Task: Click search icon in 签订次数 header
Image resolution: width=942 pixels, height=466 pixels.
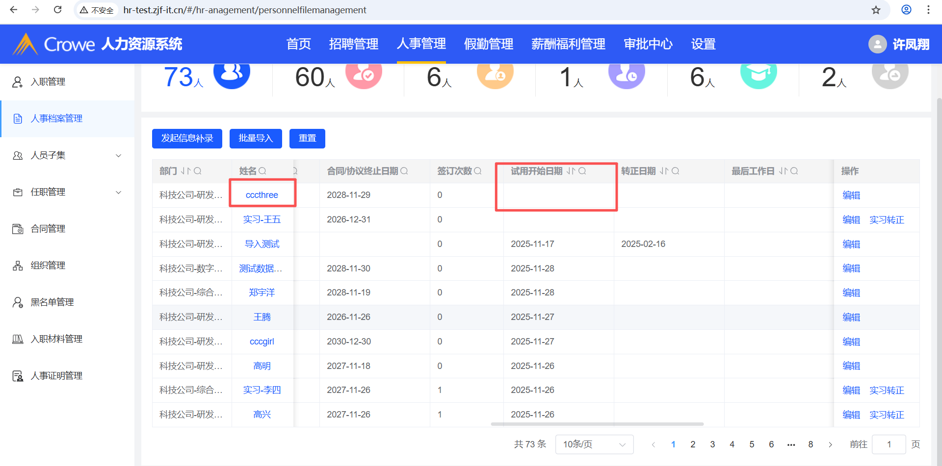Action: [x=478, y=171]
